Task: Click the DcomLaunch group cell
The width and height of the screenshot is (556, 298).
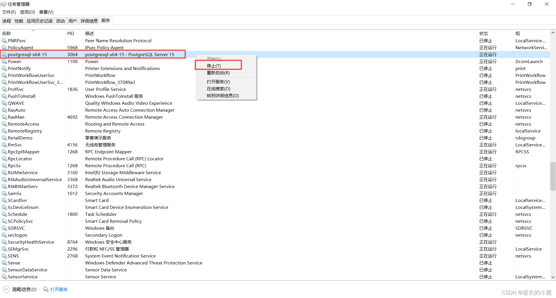Action: 529,61
